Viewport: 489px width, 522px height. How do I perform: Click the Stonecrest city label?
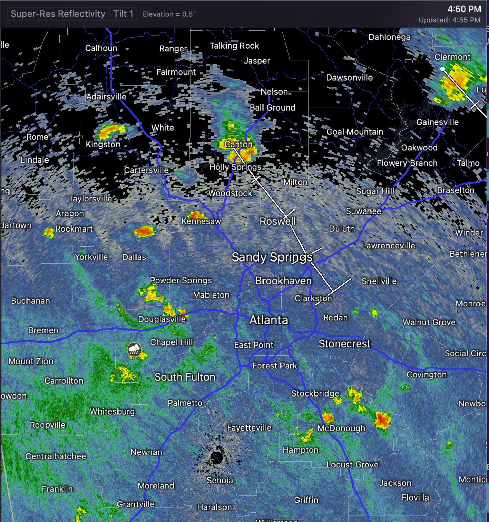tap(344, 344)
